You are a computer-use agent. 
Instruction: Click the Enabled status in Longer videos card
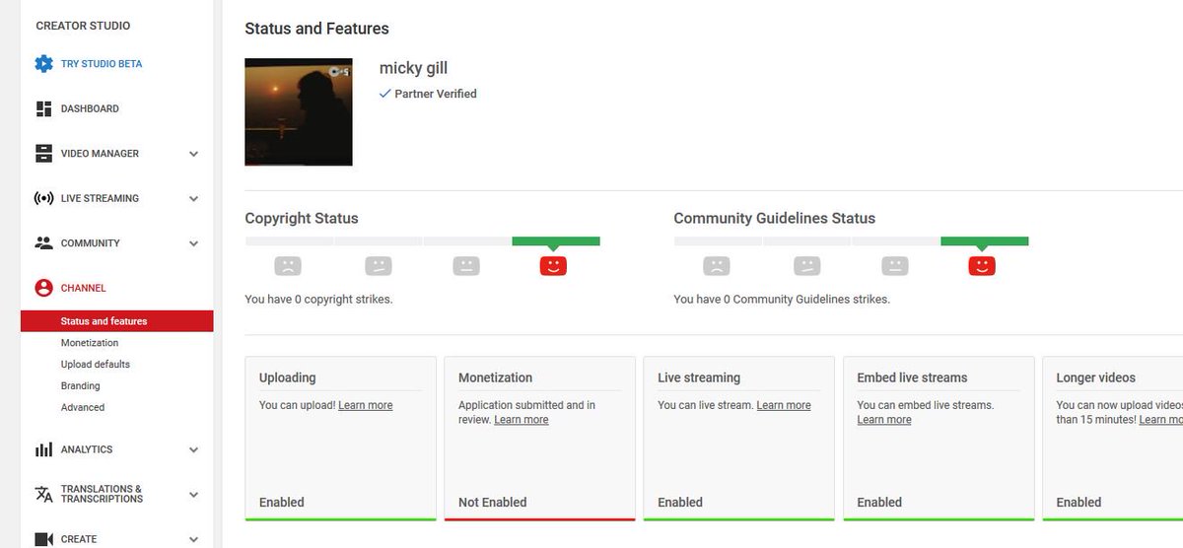click(1079, 503)
